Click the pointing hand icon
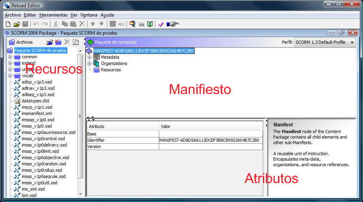This screenshot has width=363, height=202. point(173,24)
